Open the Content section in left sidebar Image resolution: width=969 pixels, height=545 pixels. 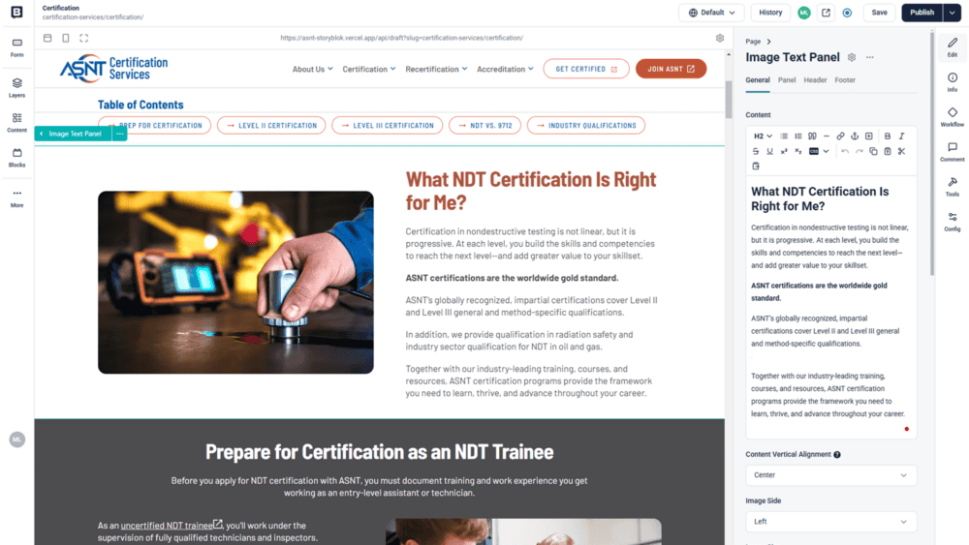(16, 122)
